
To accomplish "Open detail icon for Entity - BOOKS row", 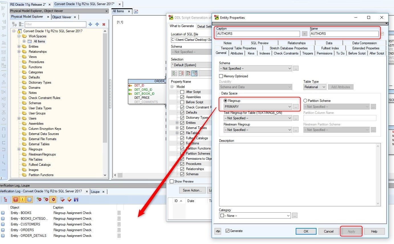I will (119, 213).
